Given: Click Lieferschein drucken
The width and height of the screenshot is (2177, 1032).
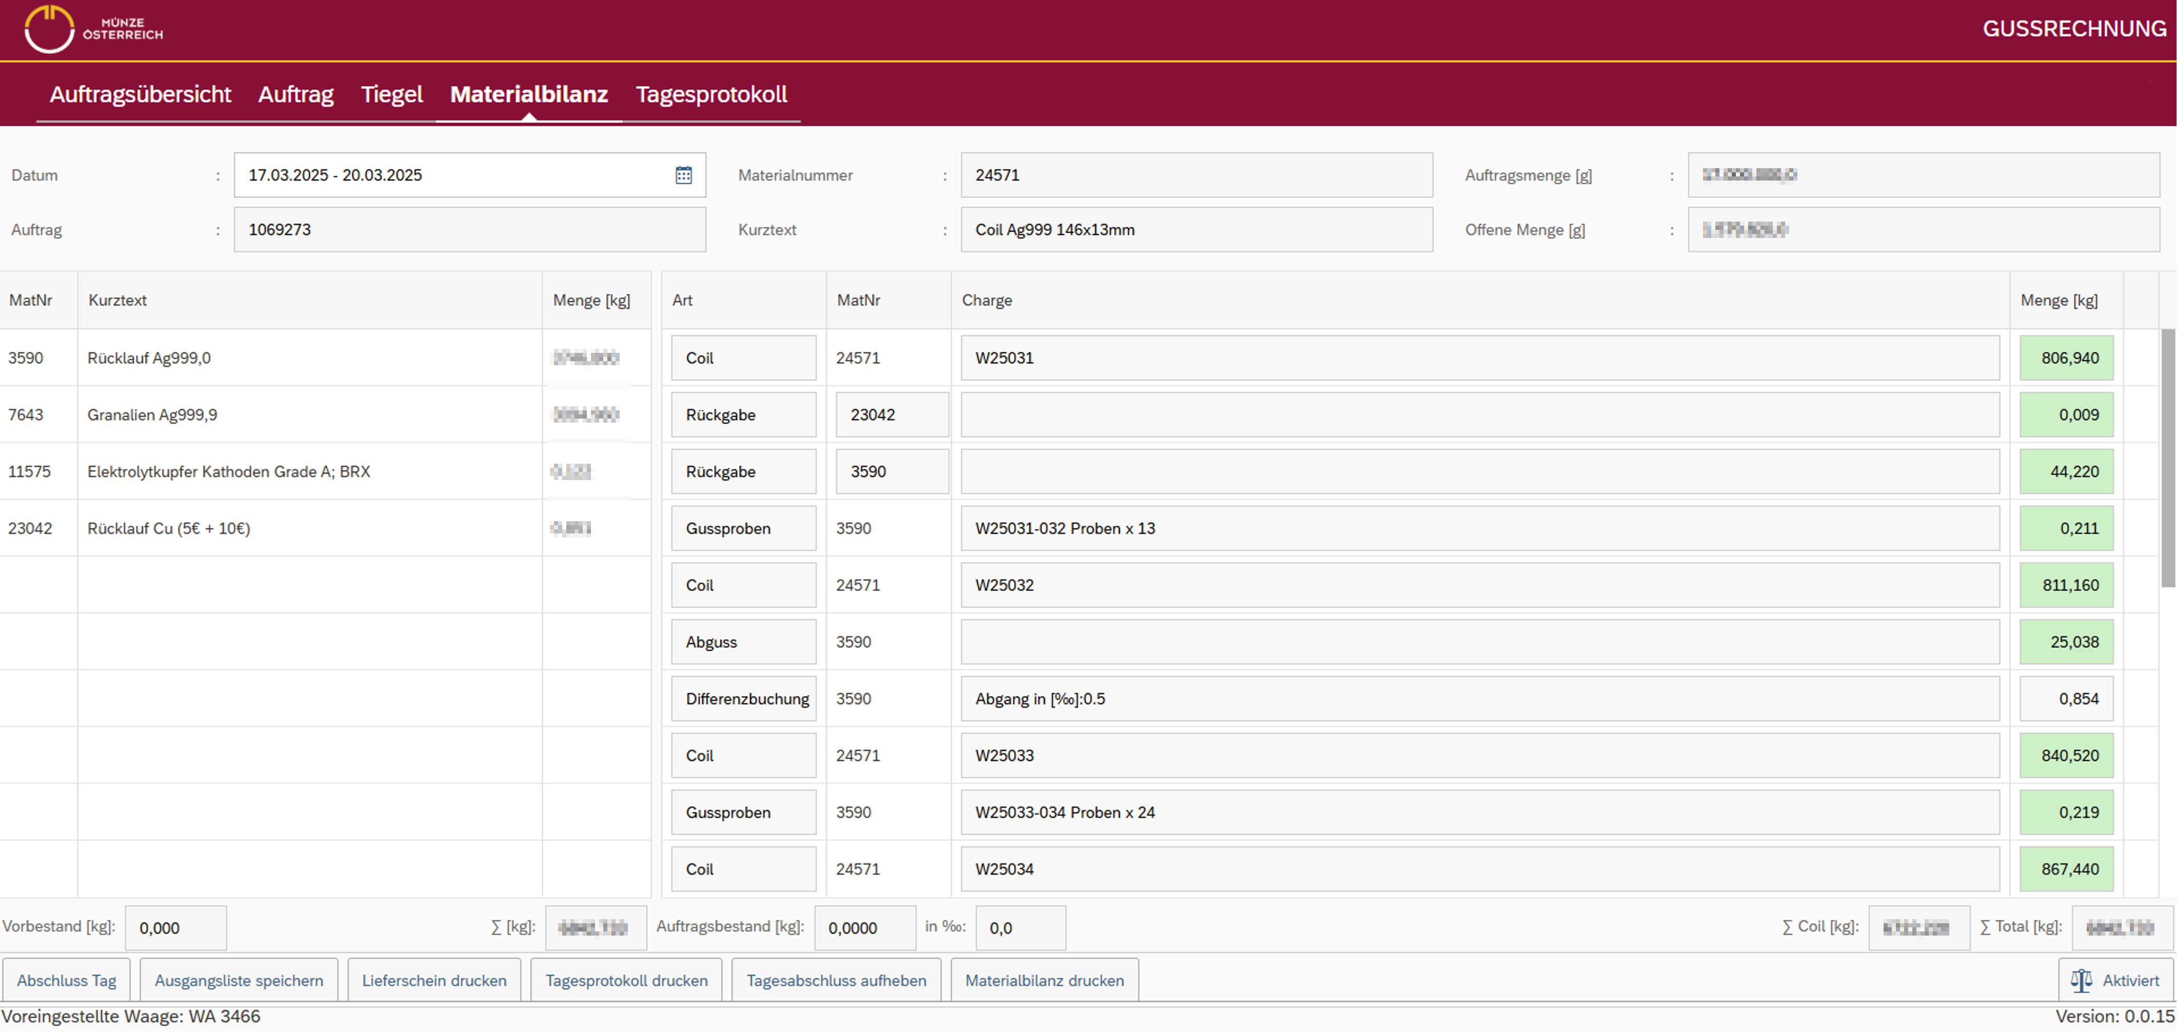Looking at the screenshot, I should (x=433, y=980).
